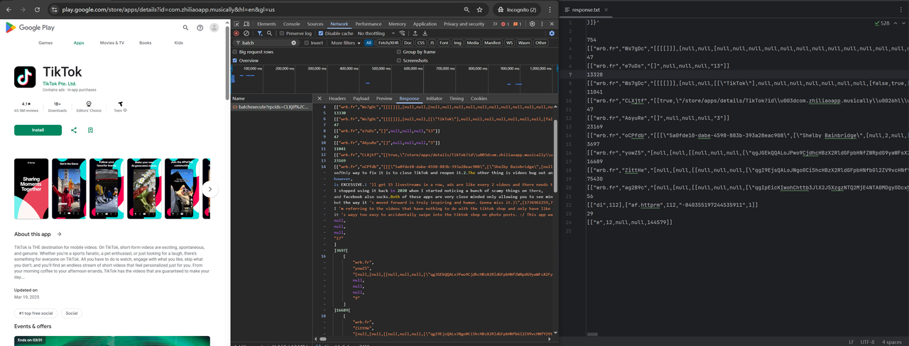Stop recording network log with red record icon

point(236,33)
